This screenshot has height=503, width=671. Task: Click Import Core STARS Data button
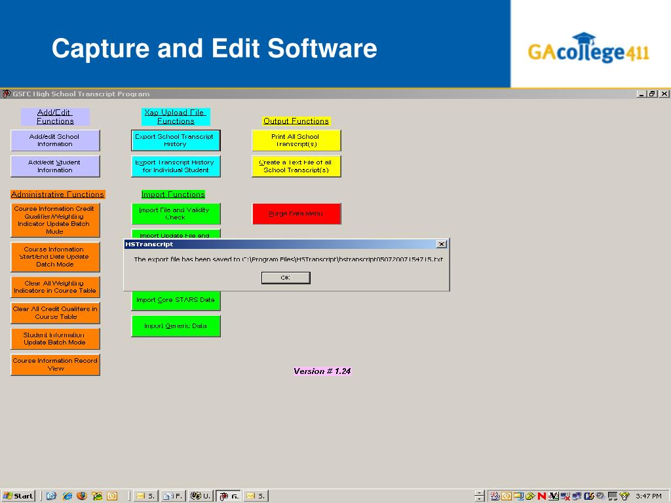click(176, 300)
